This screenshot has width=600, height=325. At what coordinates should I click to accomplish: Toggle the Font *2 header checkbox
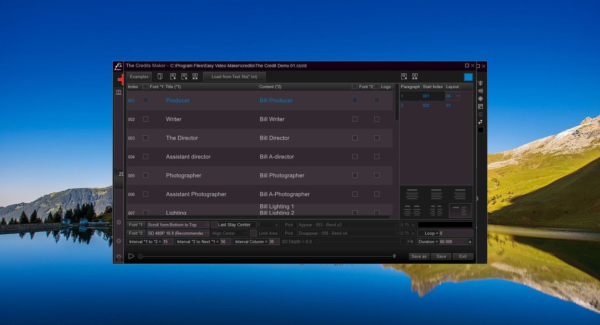point(355,86)
